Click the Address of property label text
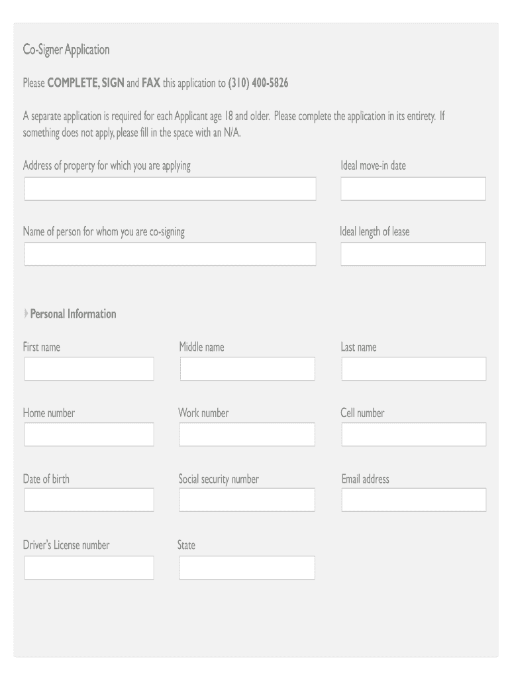Screen dimensions: 510x679 click(107, 166)
